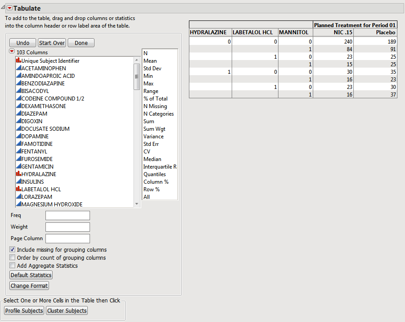The height and width of the screenshot is (322, 405).
Task: Select the nominal icon next to LABETALOL HCL
Action: tap(18, 189)
